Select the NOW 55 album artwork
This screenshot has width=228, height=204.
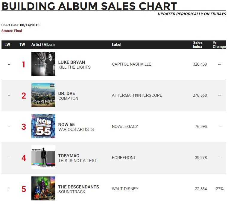(x=43, y=126)
